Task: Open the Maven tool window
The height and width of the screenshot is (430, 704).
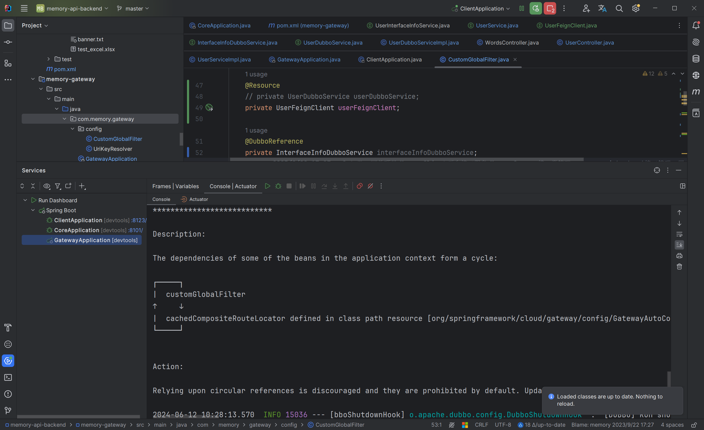Action: point(696,92)
